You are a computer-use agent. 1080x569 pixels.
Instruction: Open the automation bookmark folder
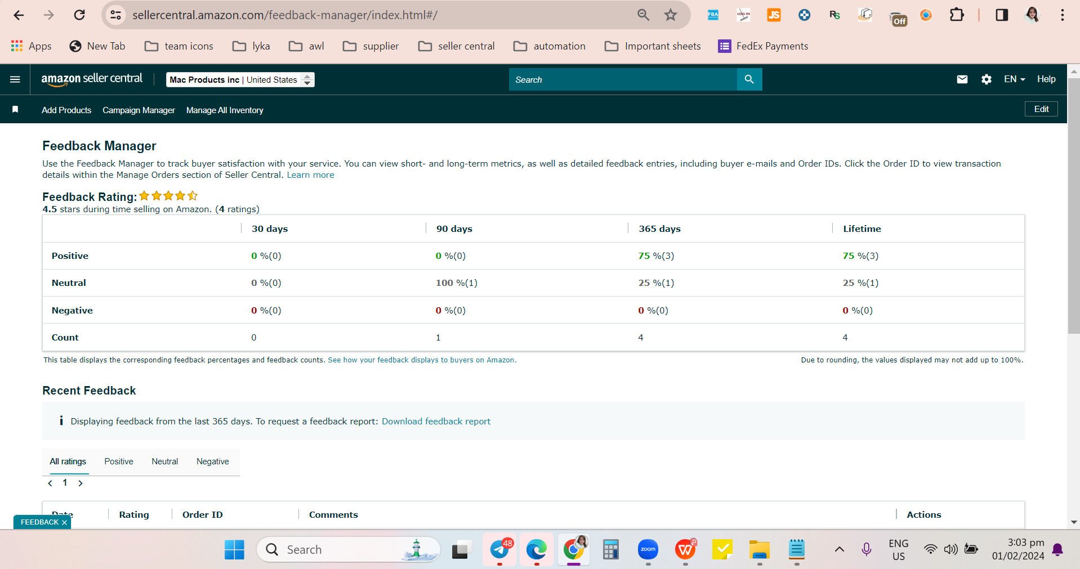tap(550, 46)
